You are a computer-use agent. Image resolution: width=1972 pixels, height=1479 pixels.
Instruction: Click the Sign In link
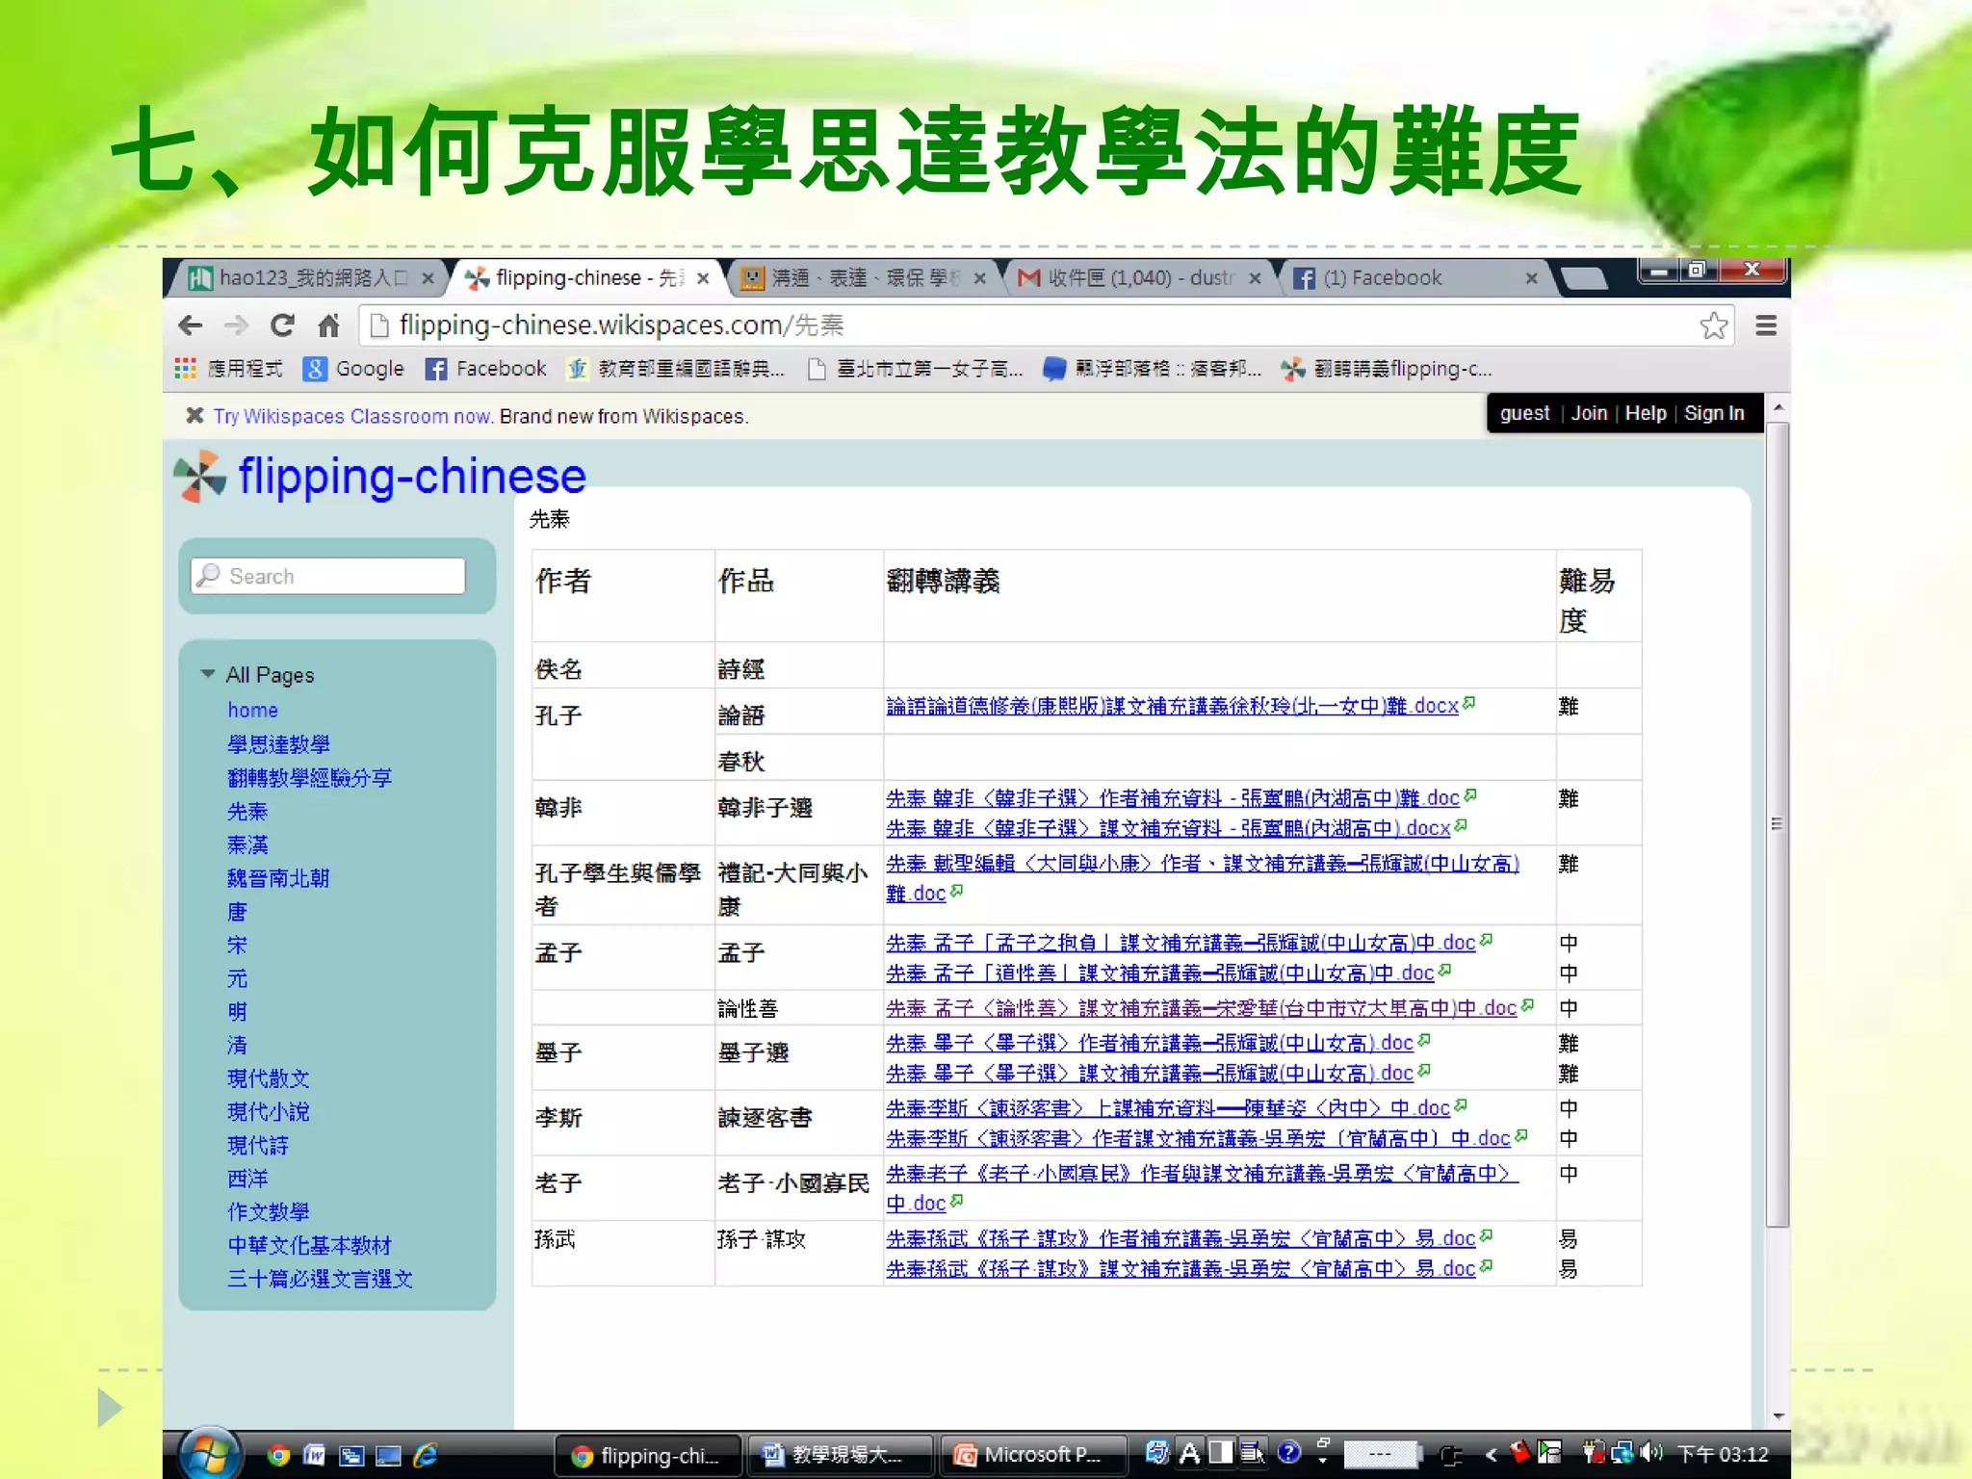coord(1714,413)
